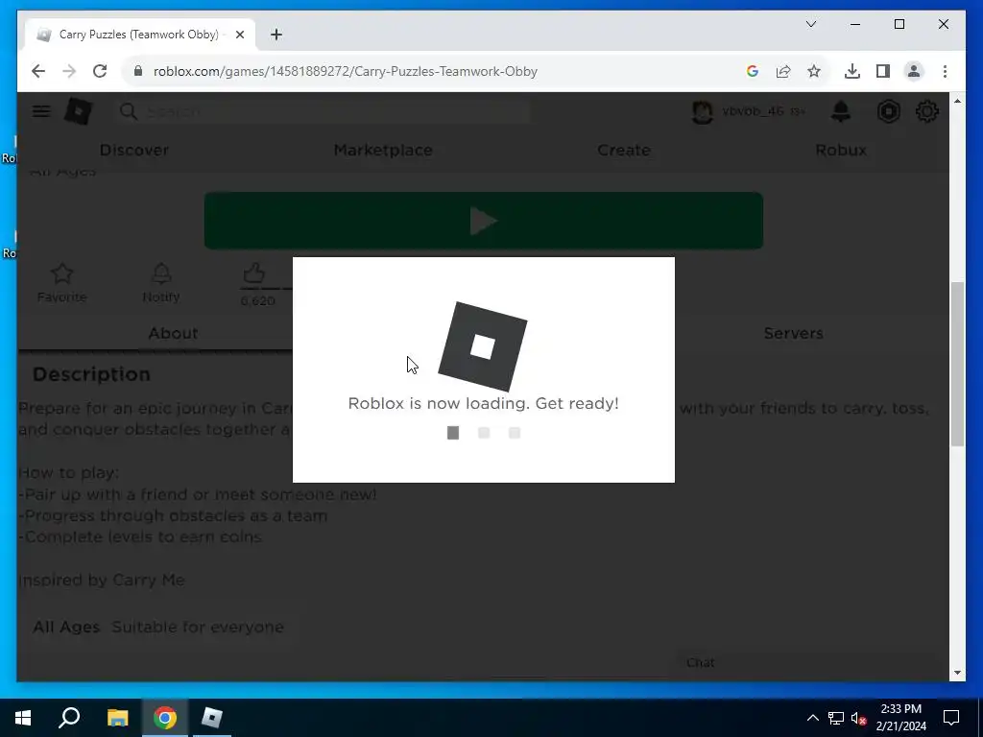Toggle Chrome side panel icon
This screenshot has width=983, height=737.
pyautogui.click(x=883, y=71)
